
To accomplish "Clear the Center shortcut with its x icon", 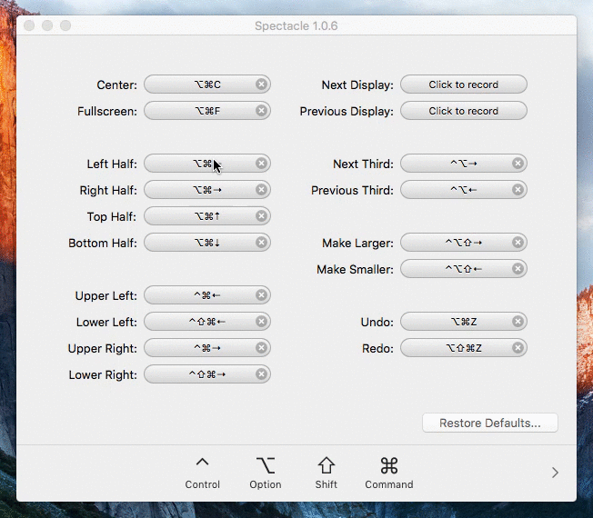I will tap(261, 85).
